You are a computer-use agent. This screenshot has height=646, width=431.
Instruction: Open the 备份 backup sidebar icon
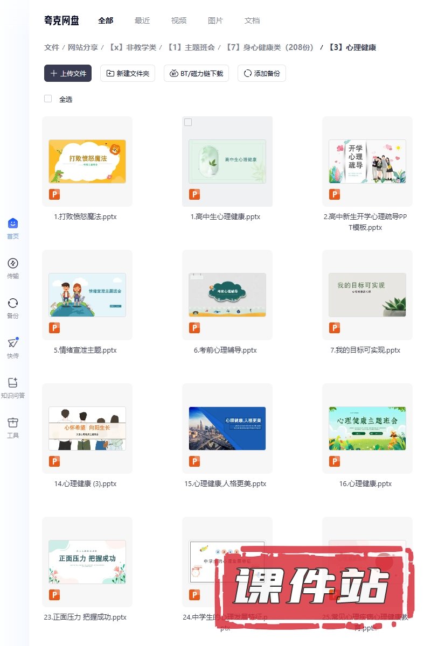(x=13, y=303)
